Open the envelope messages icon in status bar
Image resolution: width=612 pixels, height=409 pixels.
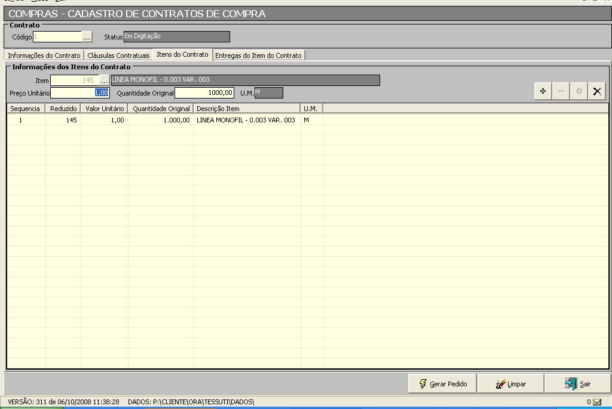[x=596, y=402]
